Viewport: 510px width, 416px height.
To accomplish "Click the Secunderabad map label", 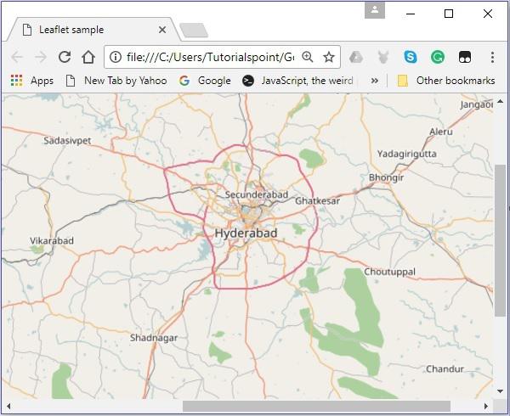I will [257, 194].
